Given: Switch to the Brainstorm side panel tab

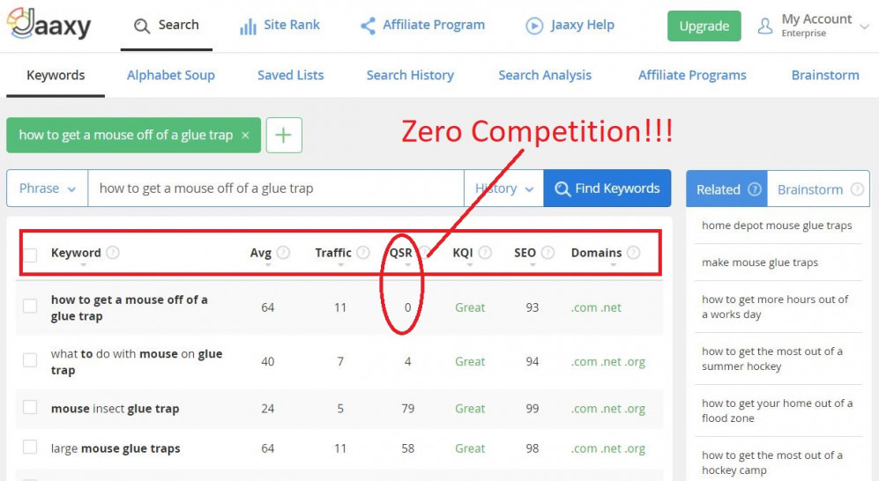Looking at the screenshot, I should tap(818, 189).
